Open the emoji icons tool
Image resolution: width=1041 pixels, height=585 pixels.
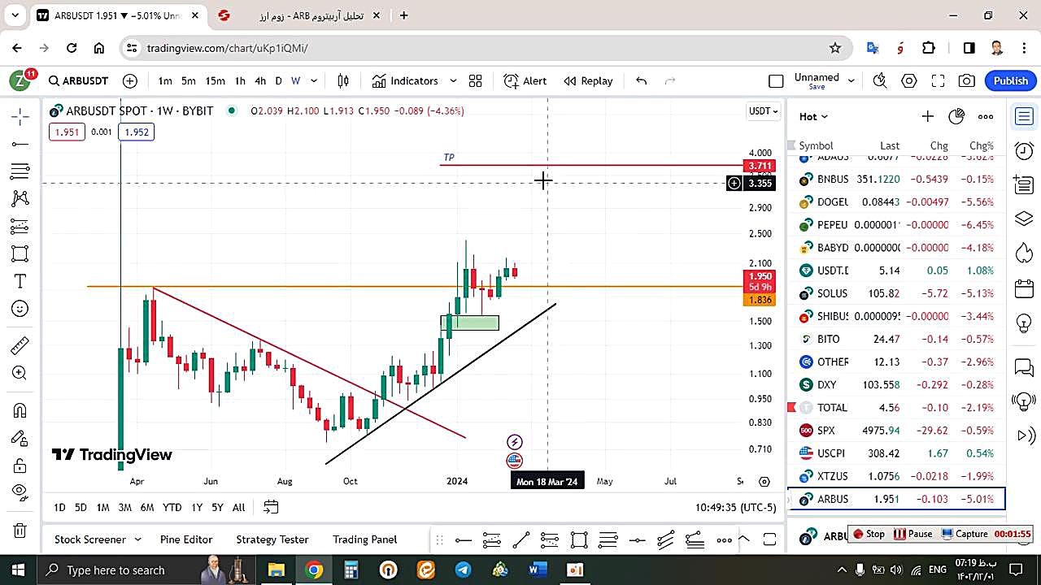click(20, 309)
